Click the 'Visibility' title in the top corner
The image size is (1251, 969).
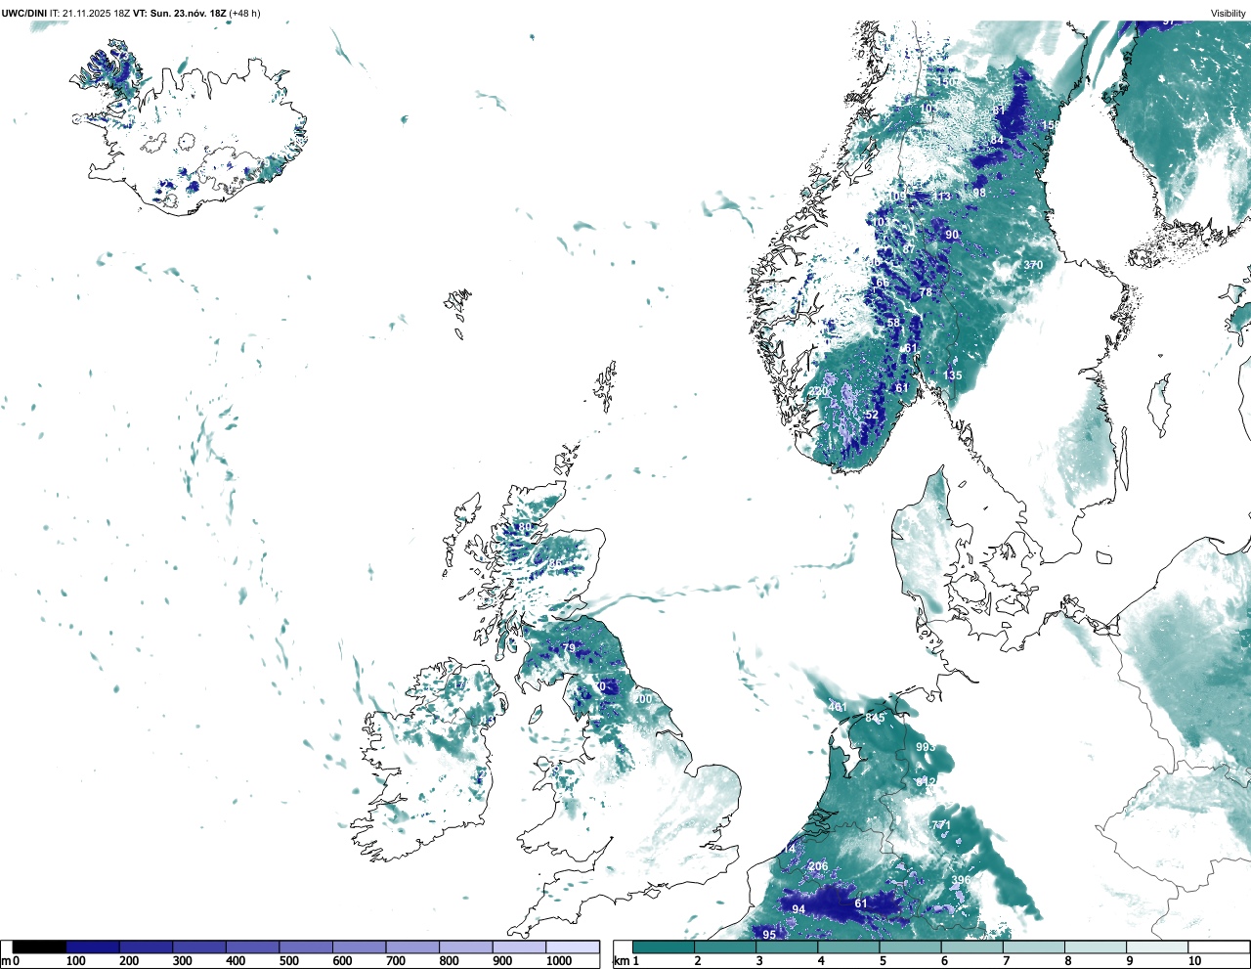[x=1229, y=13]
